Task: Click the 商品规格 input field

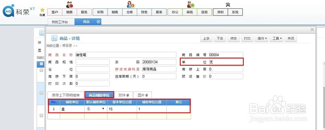Action: pos(92,62)
